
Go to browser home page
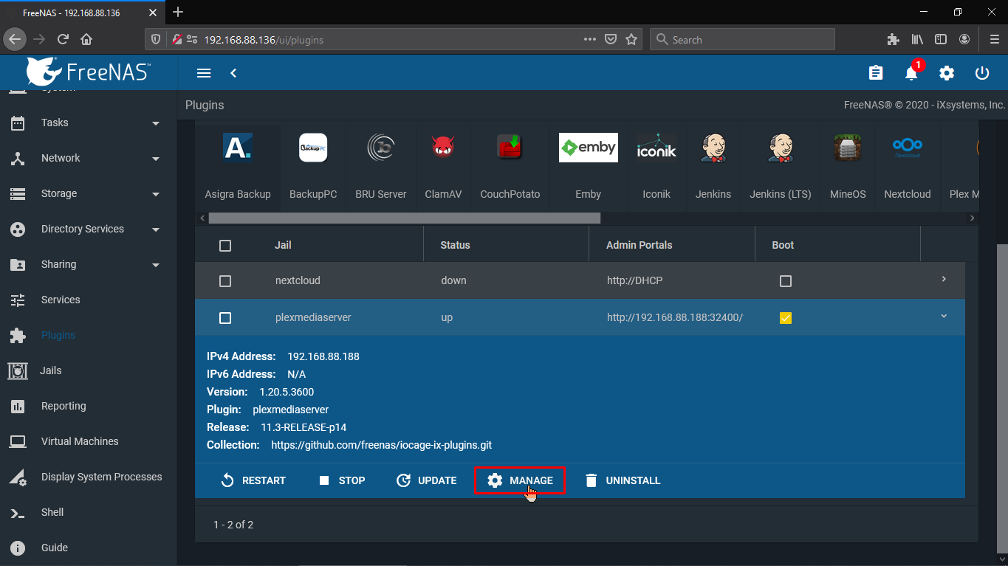pos(86,39)
